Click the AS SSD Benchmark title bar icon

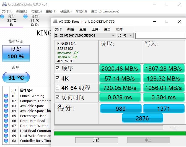(x=55, y=21)
